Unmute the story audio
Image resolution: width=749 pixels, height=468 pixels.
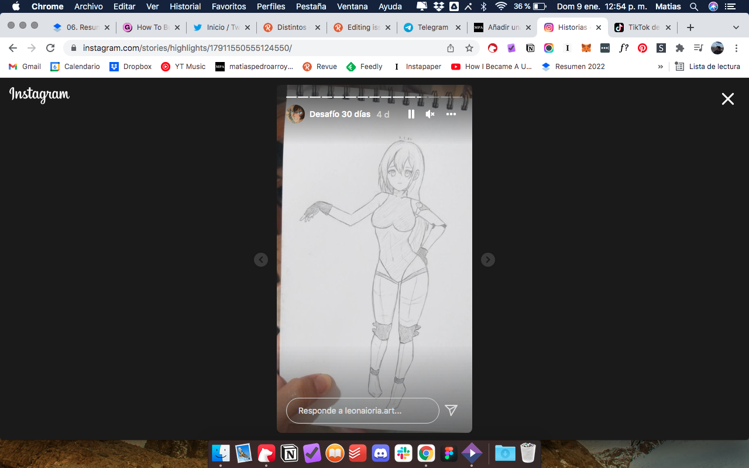point(430,114)
